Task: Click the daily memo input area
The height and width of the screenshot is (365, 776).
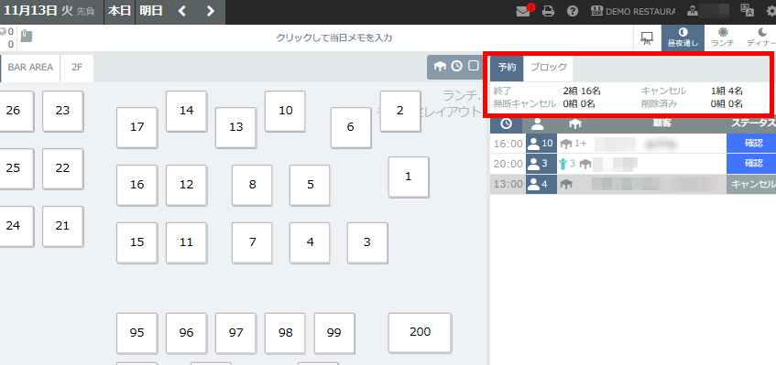Action: tap(334, 38)
